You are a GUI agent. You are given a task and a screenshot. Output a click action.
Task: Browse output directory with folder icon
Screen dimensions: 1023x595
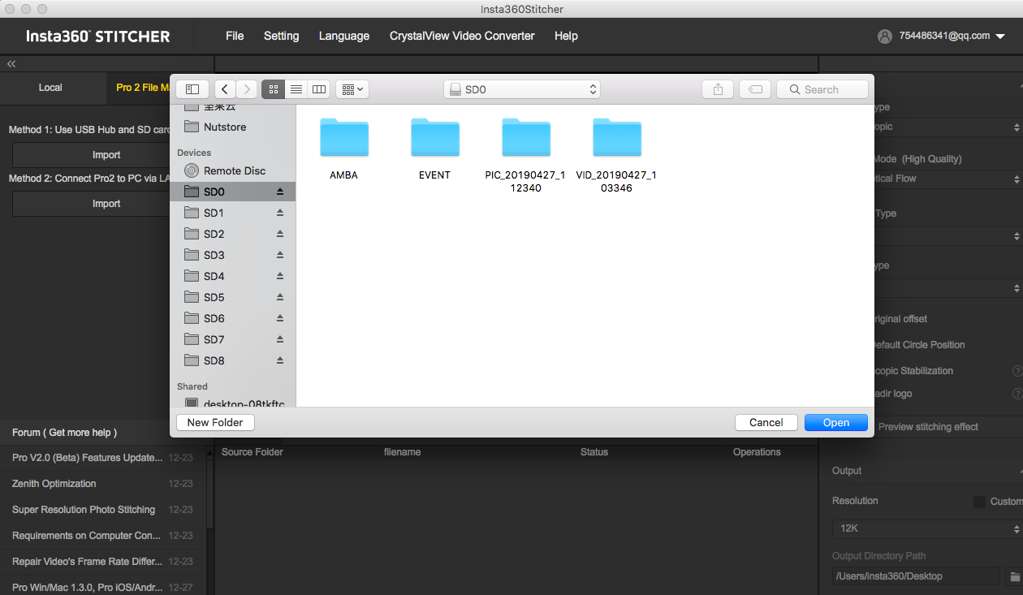tap(1014, 576)
